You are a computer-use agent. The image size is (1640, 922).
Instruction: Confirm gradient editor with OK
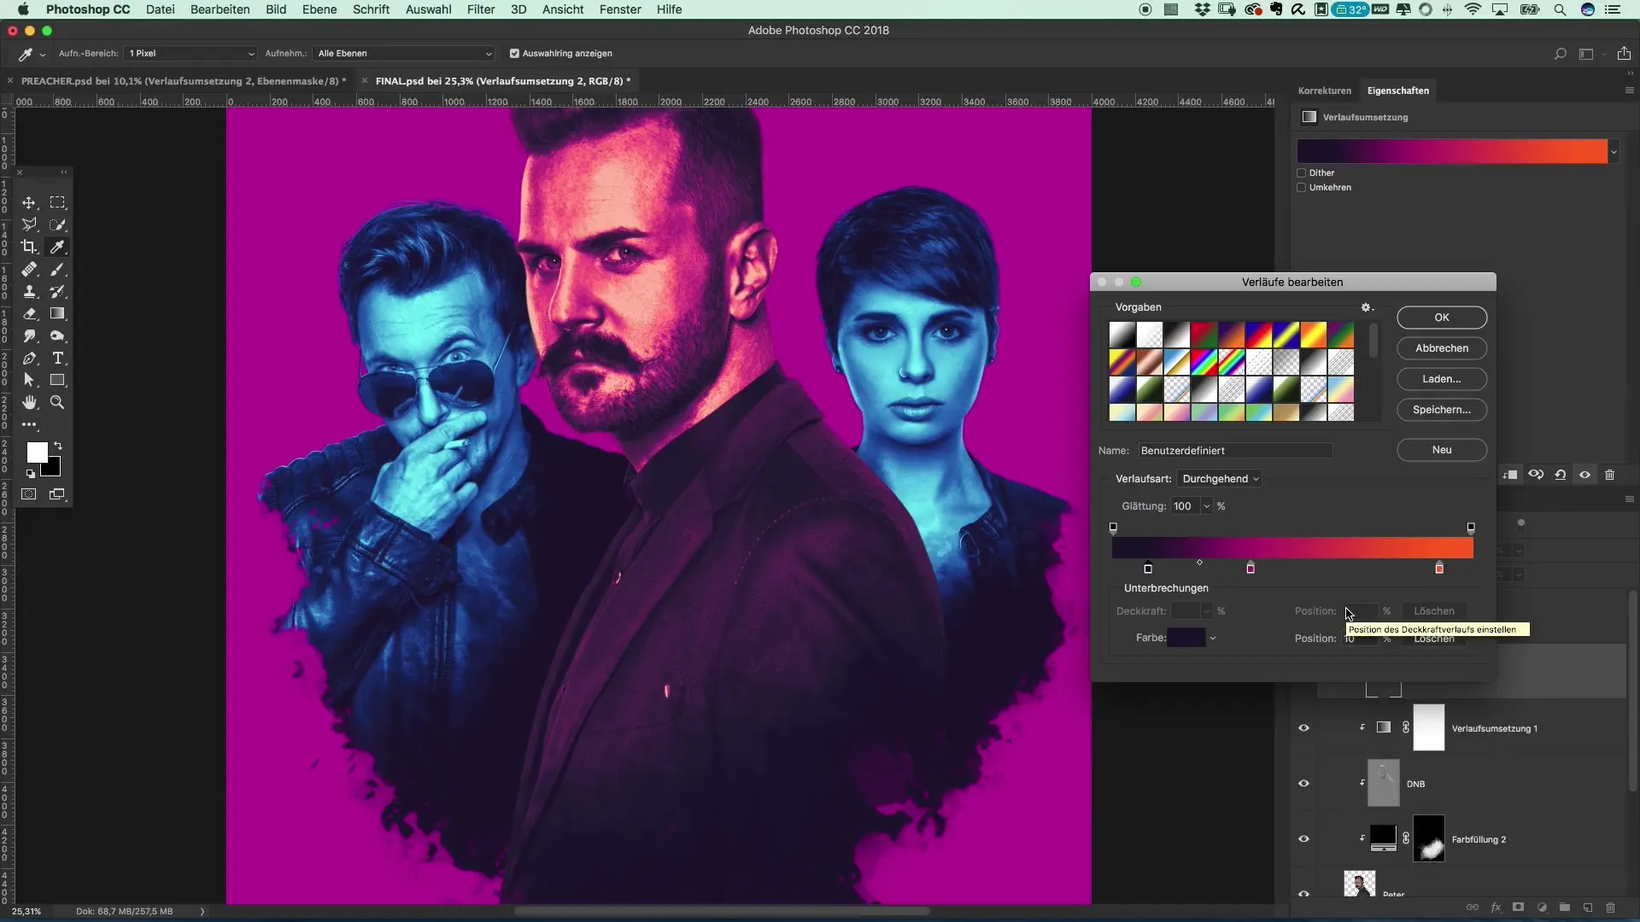(x=1442, y=318)
